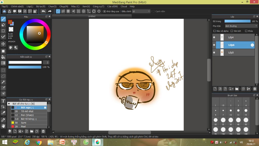This screenshot has height=146, width=259.
Task: Undock the Brush Size panel
Action: tap(254, 95)
